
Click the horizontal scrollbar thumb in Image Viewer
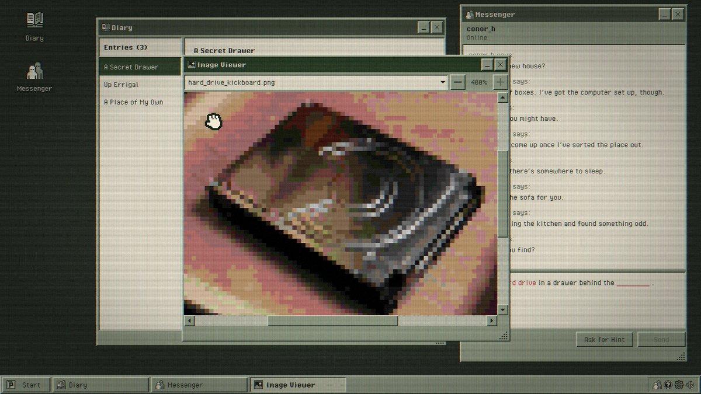tap(333, 321)
